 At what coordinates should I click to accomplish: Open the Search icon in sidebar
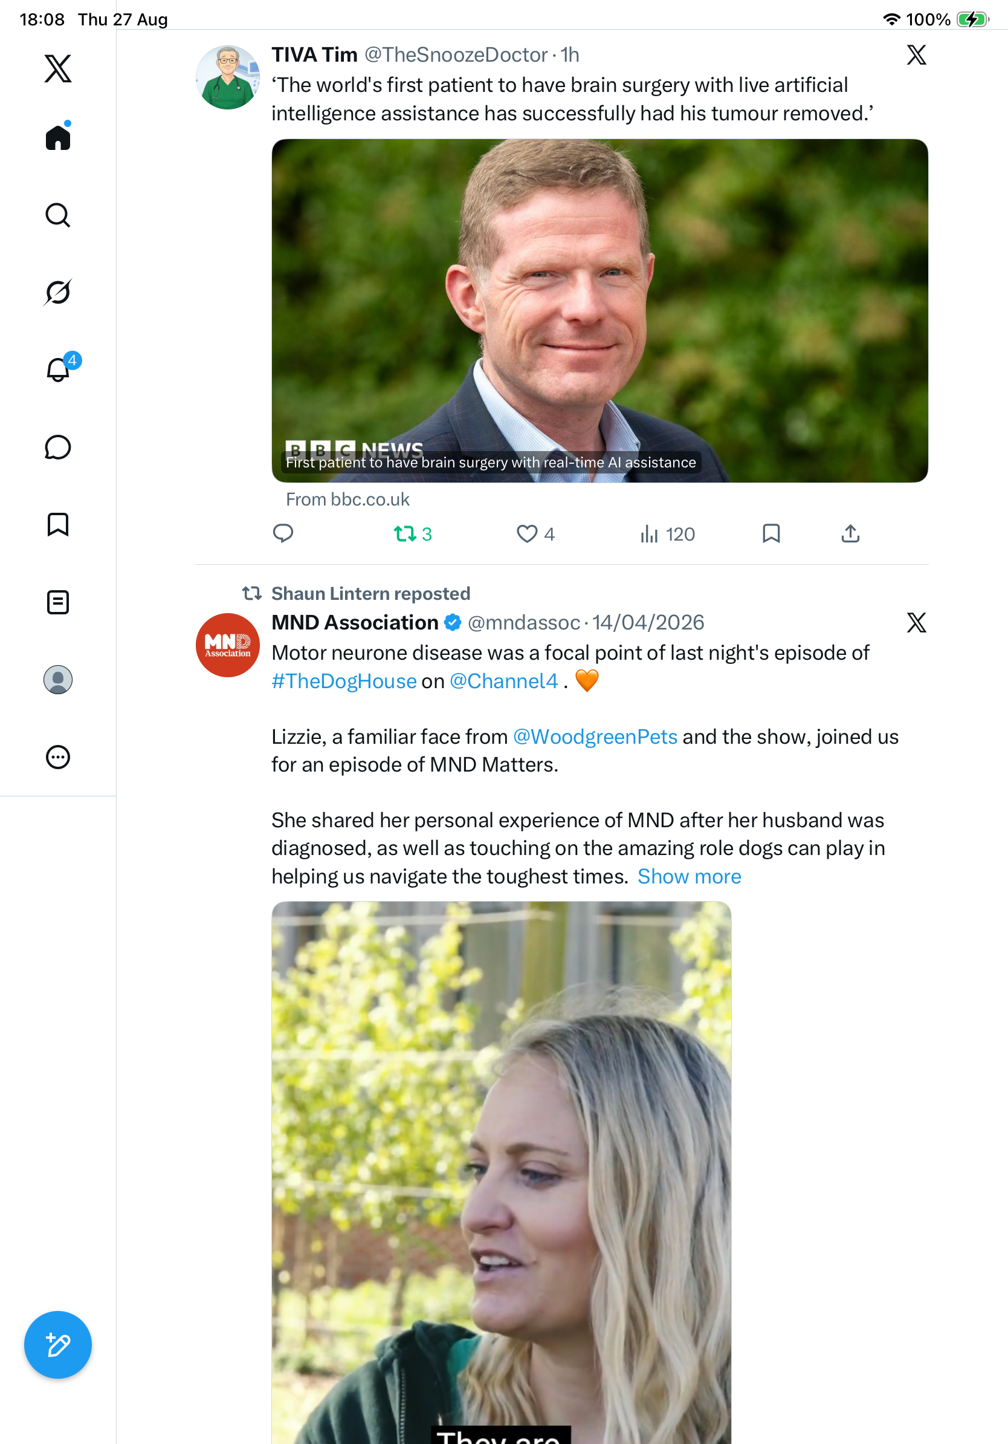(x=58, y=215)
